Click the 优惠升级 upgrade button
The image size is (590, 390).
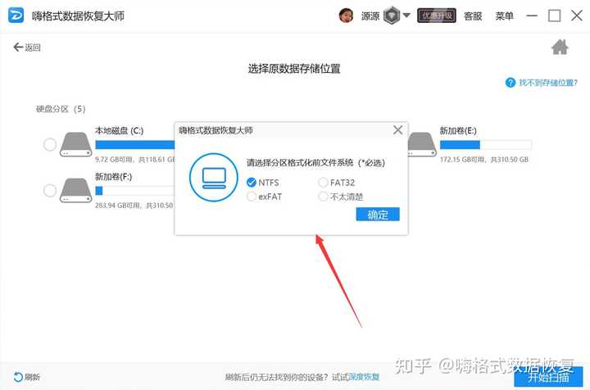pyautogui.click(x=437, y=16)
